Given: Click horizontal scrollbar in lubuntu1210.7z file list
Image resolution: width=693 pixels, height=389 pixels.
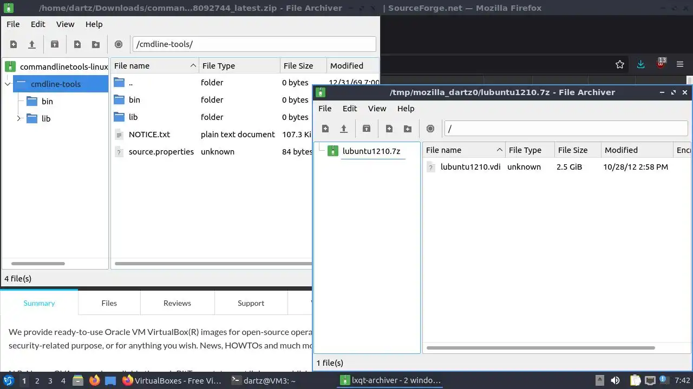Looking at the screenshot, I should [x=541, y=348].
